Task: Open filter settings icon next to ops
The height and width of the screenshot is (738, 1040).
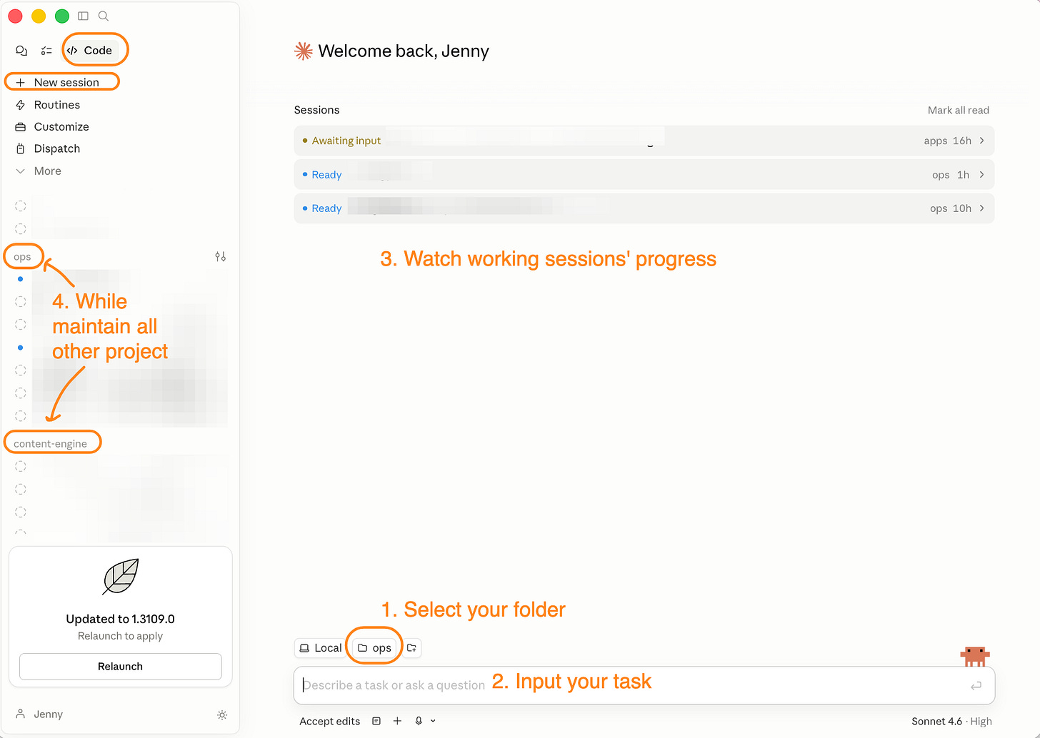Action: pos(221,256)
